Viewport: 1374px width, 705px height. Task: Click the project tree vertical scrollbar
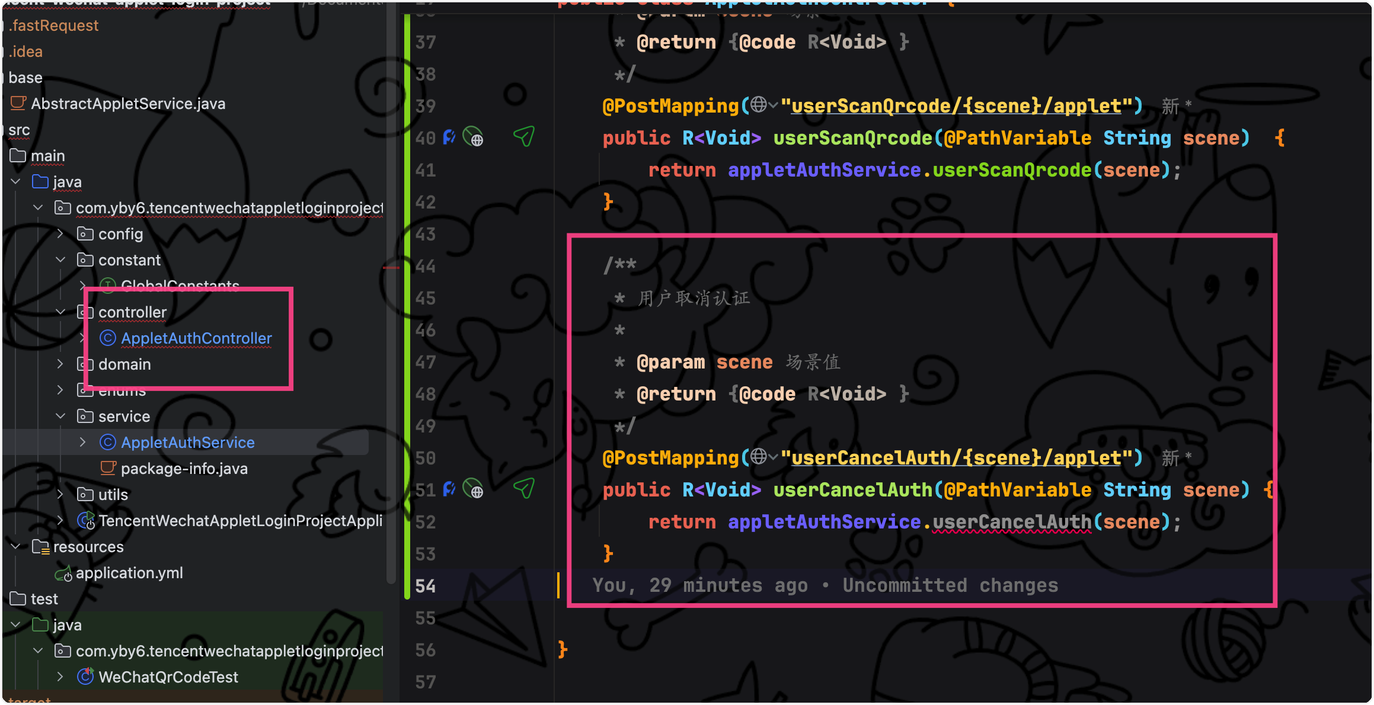[x=391, y=296]
